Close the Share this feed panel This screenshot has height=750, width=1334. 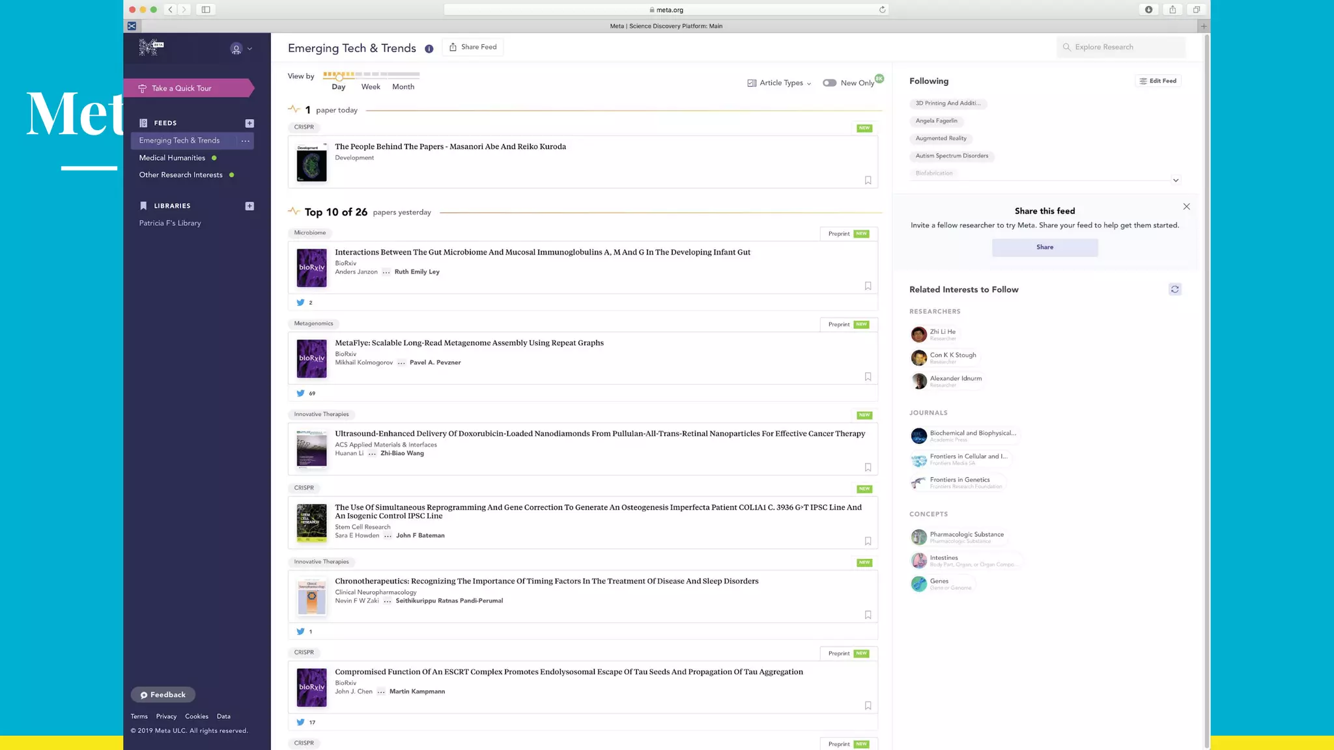(x=1186, y=206)
